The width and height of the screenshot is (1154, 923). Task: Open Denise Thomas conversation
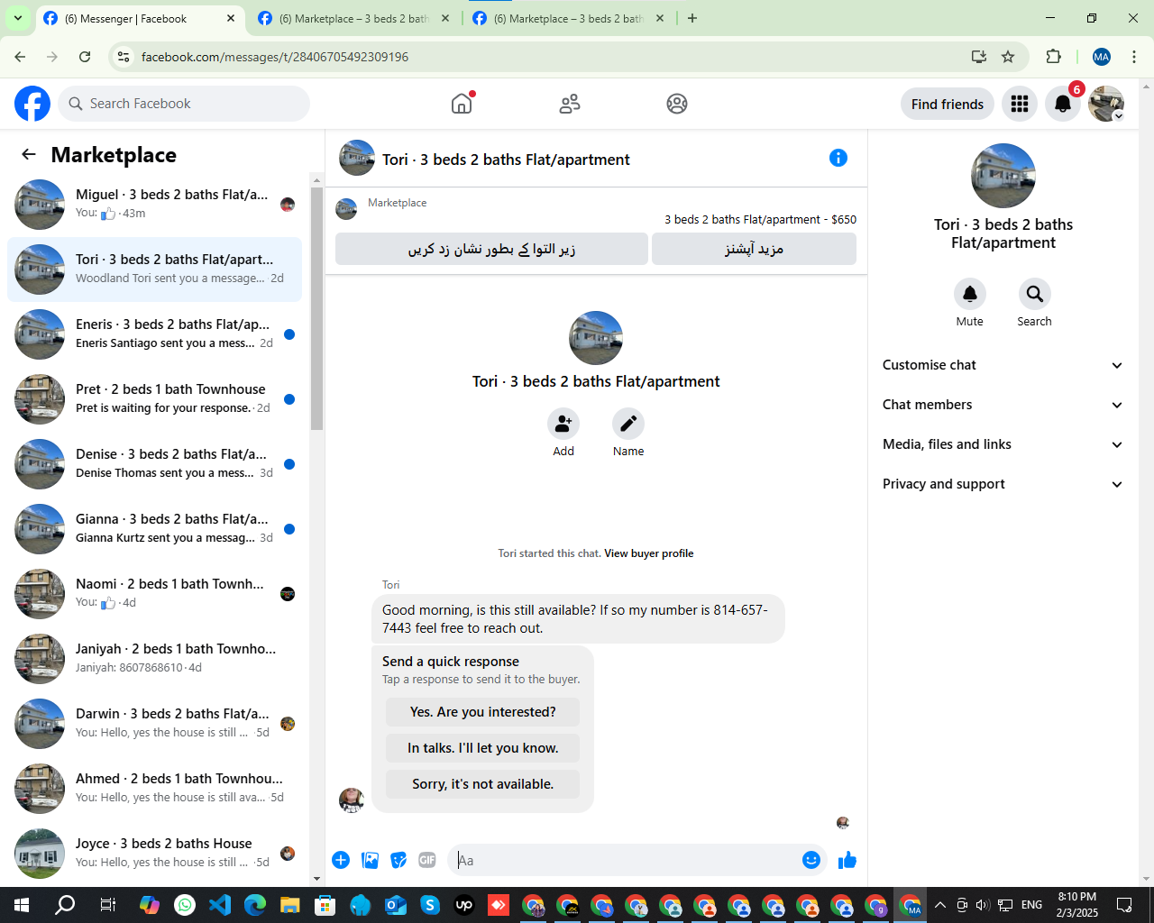(154, 464)
